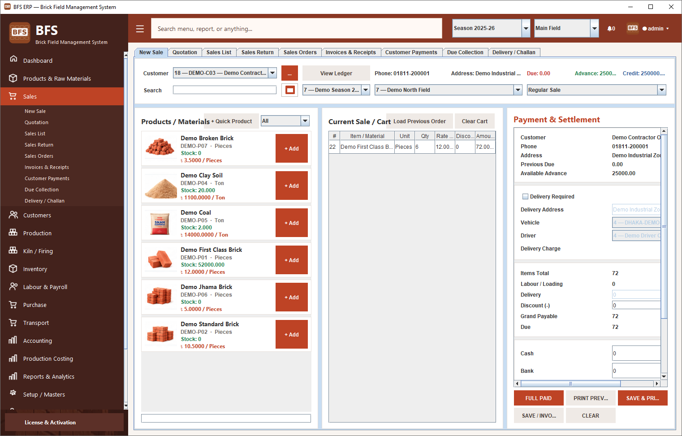Toggle the hamburger menu icon
This screenshot has width=682, height=436.
pyautogui.click(x=140, y=29)
